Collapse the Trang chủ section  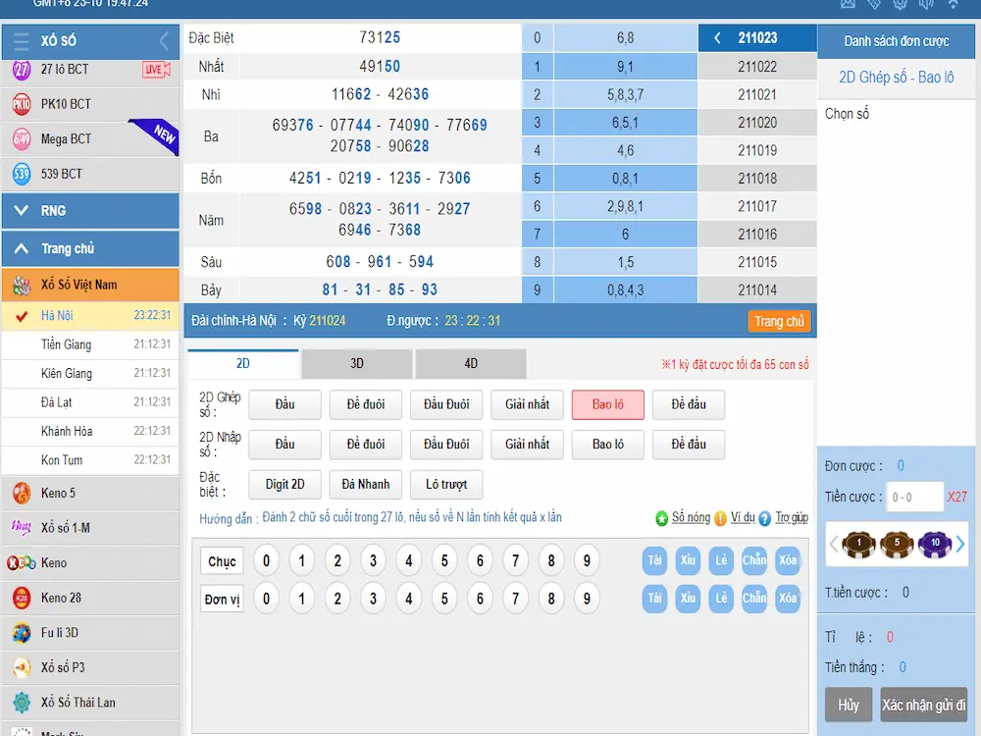[x=90, y=248]
